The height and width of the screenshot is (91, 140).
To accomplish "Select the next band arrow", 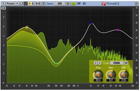I will tap(99, 63).
